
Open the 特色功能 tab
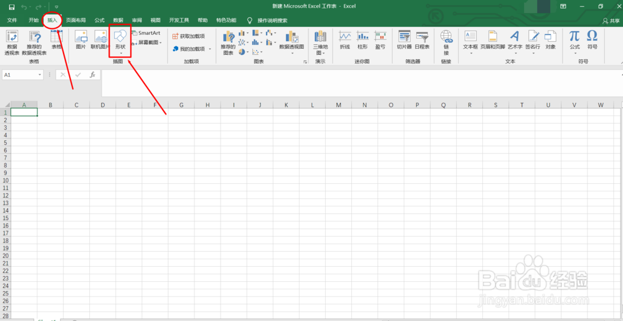pos(226,21)
